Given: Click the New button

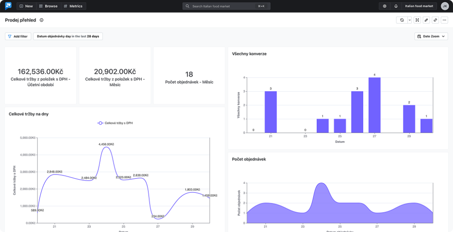Looking at the screenshot, I should [x=26, y=6].
